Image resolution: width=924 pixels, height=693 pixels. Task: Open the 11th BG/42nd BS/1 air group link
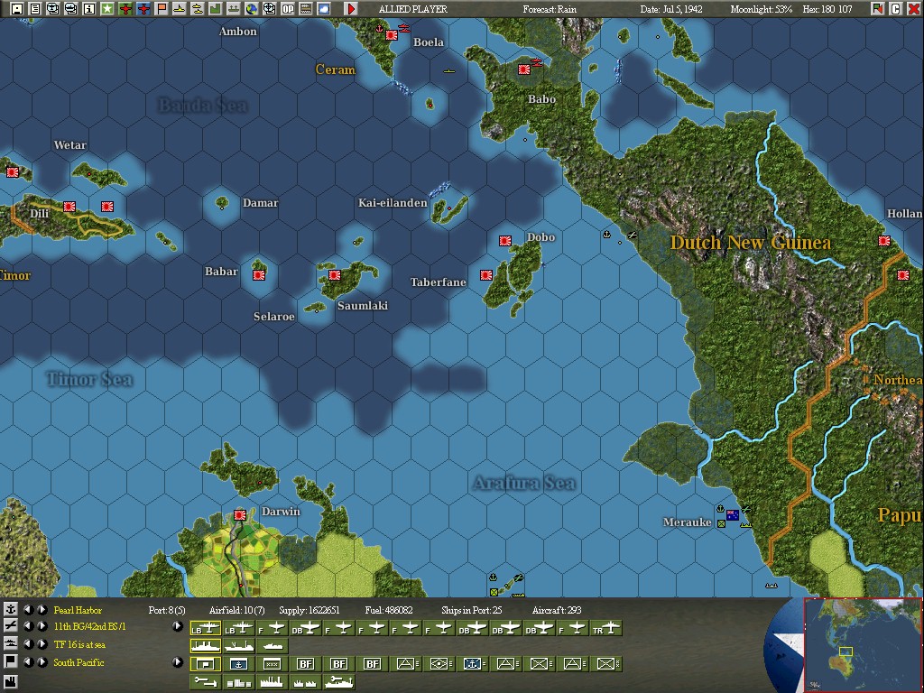coord(89,626)
